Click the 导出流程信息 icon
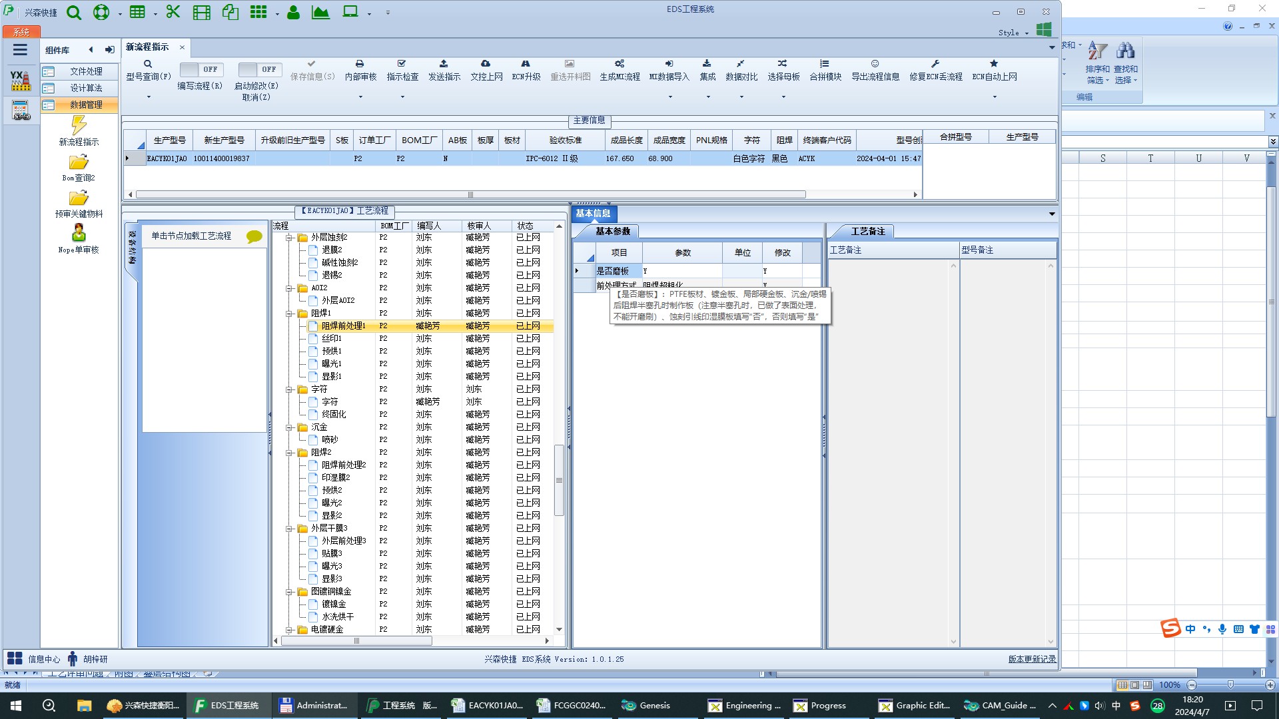 click(875, 64)
